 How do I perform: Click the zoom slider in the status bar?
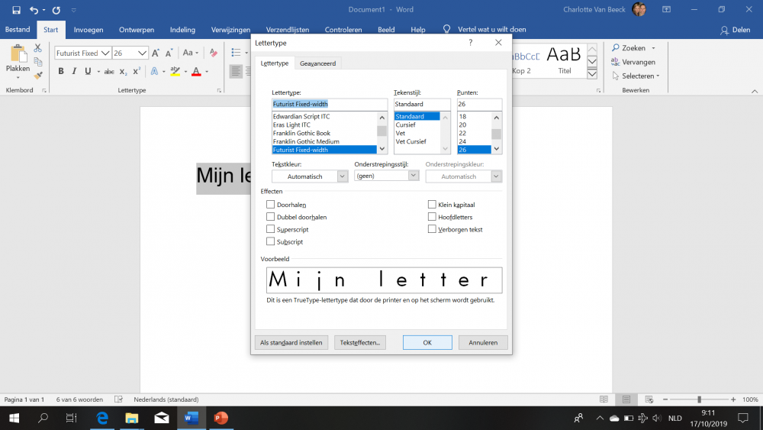point(699,399)
